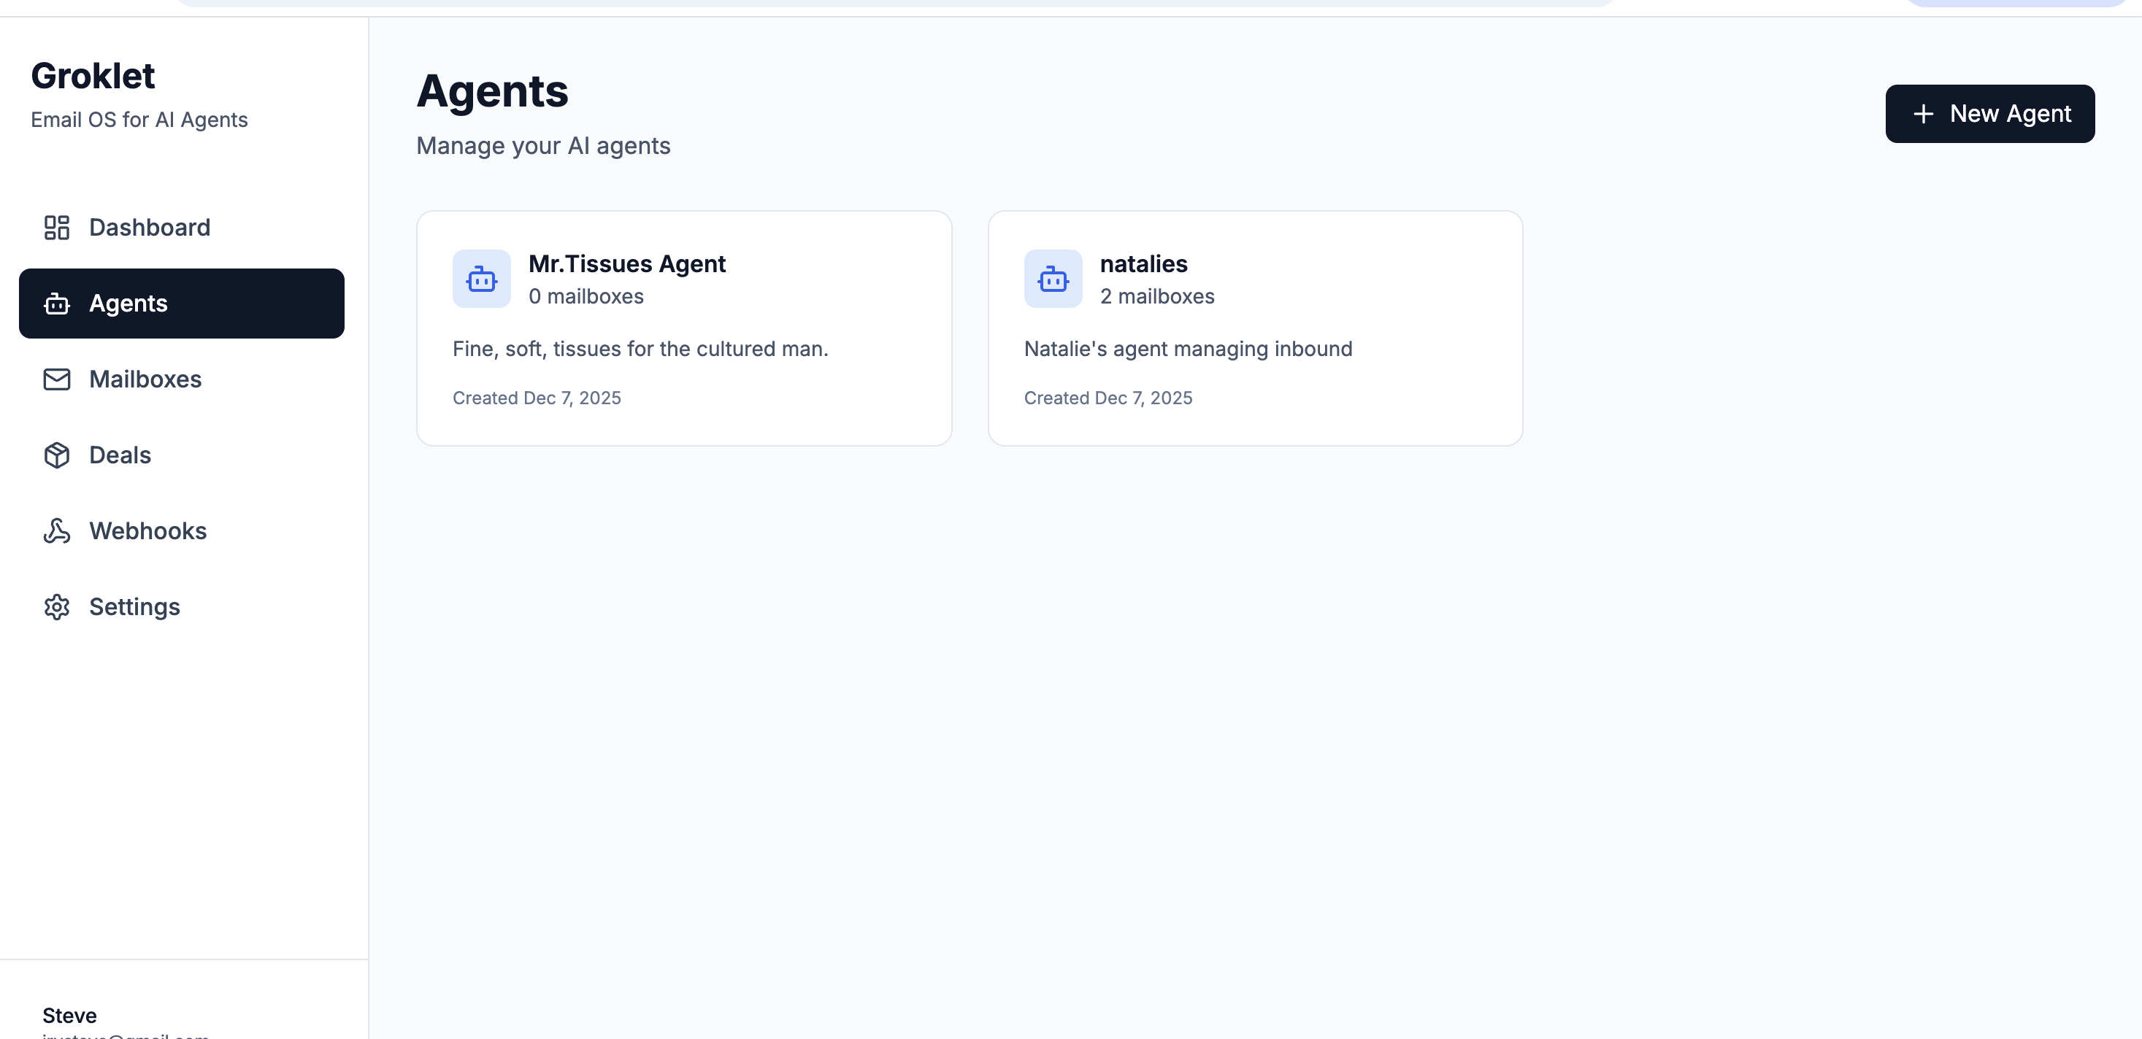Click the Deals box icon
Screen dimensions: 2142x1039
[56, 455]
